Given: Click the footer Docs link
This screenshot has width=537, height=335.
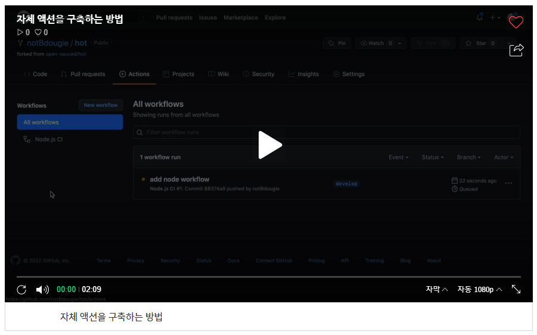Looking at the screenshot, I should [233, 260].
